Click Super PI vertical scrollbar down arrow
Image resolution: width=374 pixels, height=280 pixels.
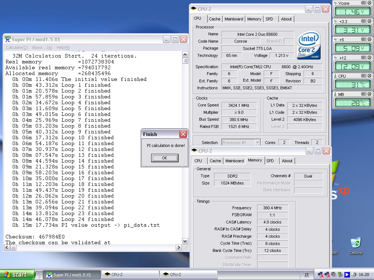pyautogui.click(x=185, y=241)
